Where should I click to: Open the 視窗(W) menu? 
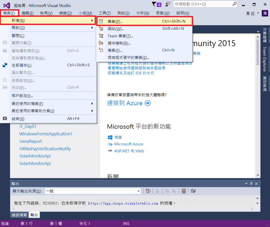tap(163, 13)
